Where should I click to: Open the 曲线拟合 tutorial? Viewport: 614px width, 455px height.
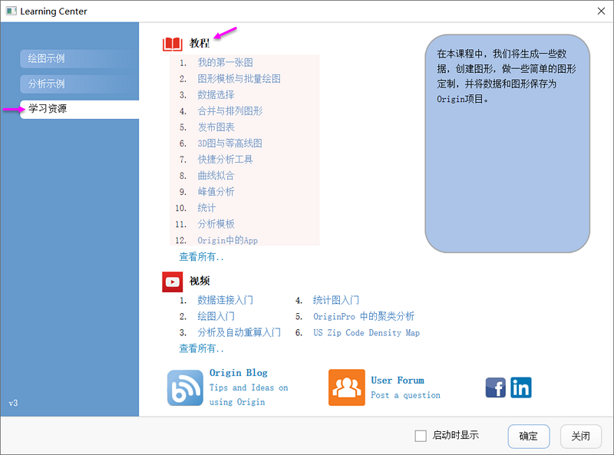pyautogui.click(x=216, y=176)
